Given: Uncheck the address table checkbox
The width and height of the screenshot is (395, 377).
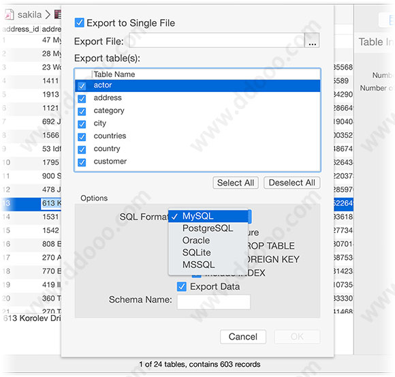Looking at the screenshot, I should (x=82, y=98).
